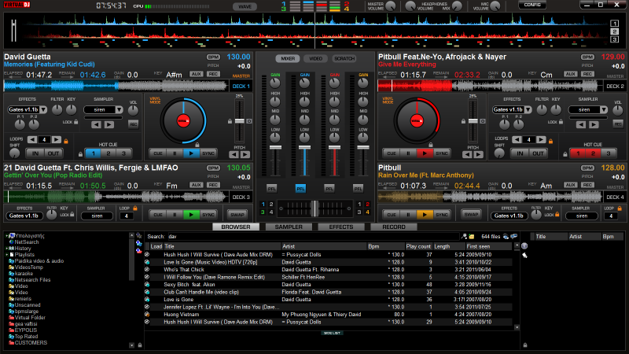Turn the master volume knob
The width and height of the screenshot is (629, 354).
[391, 6]
